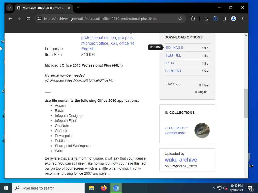Go back to the previous page
Viewport: 258px width, 193px height.
click(x=10, y=19)
